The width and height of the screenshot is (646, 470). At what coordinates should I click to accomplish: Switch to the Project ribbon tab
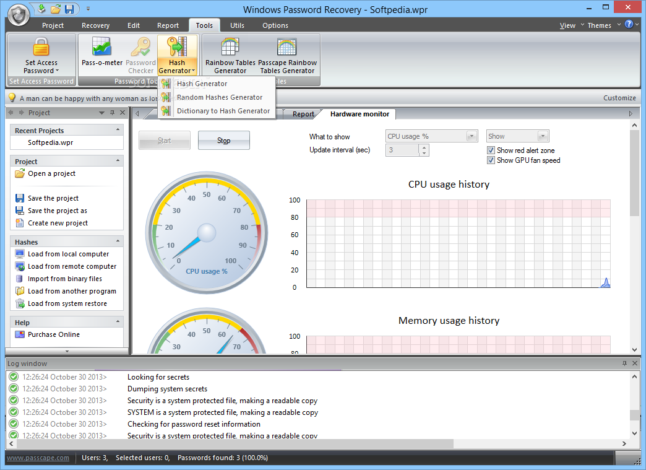pyautogui.click(x=53, y=25)
